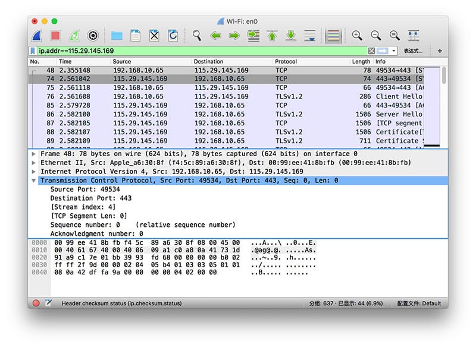
Task: Jump to the first packet
Action: pyautogui.click(x=273, y=36)
